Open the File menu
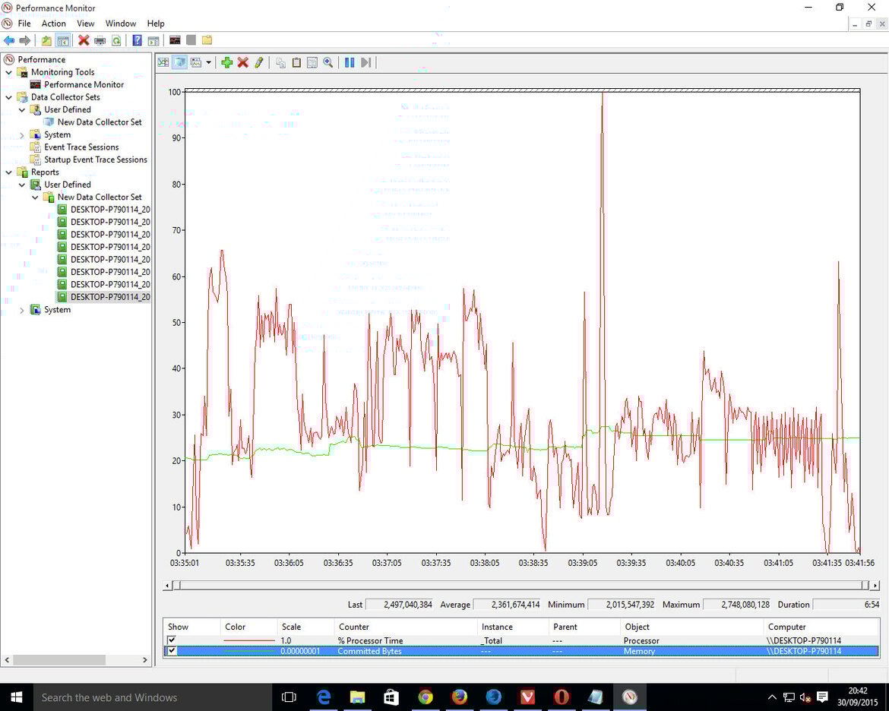The width and height of the screenshot is (889, 711). point(24,24)
